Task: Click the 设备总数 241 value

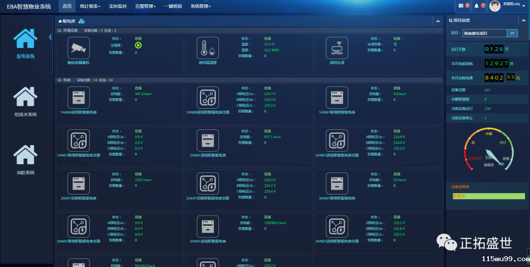Action: (x=487, y=90)
